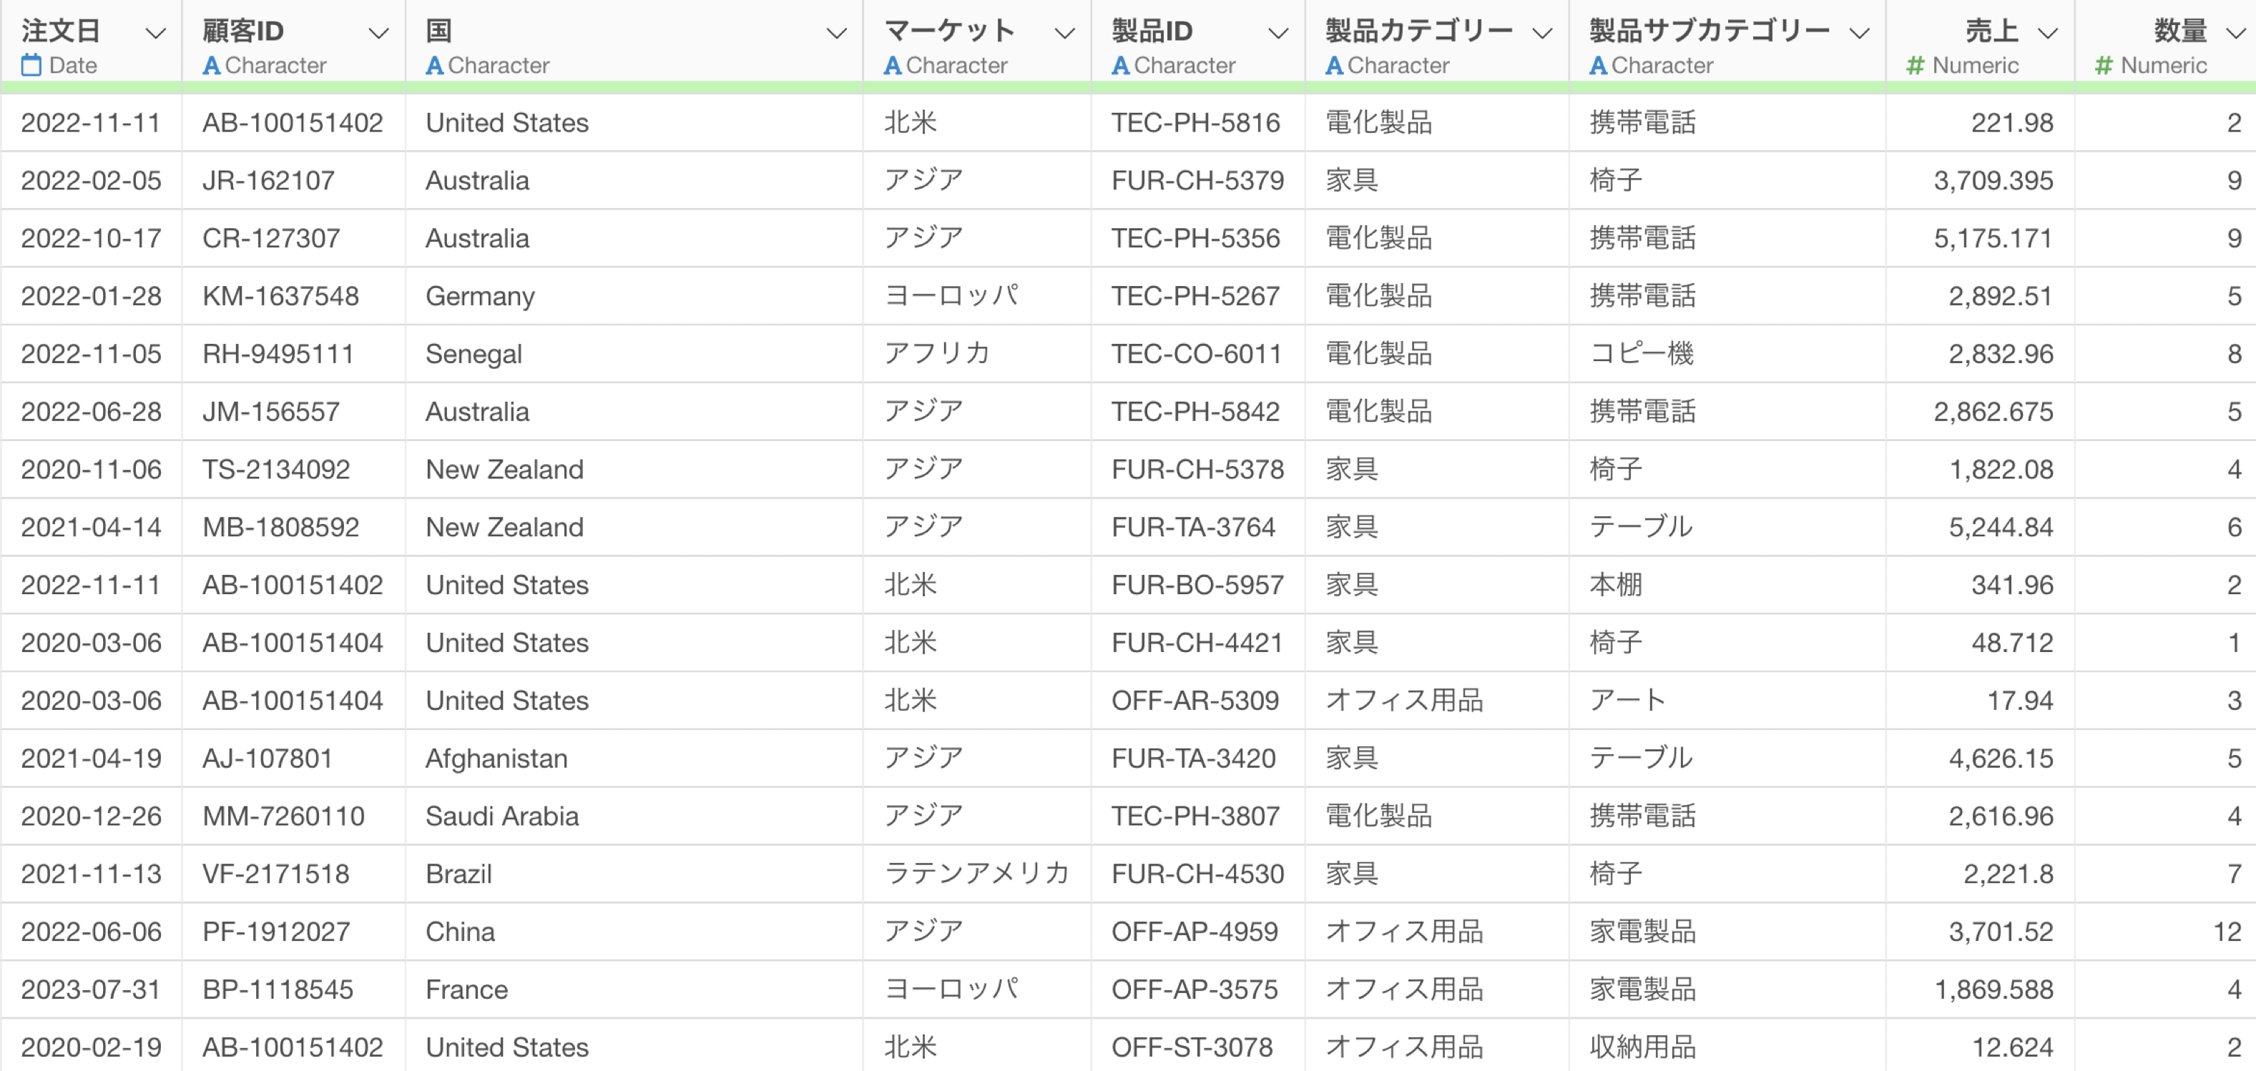Click the Character type icon under 製品カテゴリー
2256x1071 pixels.
[x=1334, y=65]
